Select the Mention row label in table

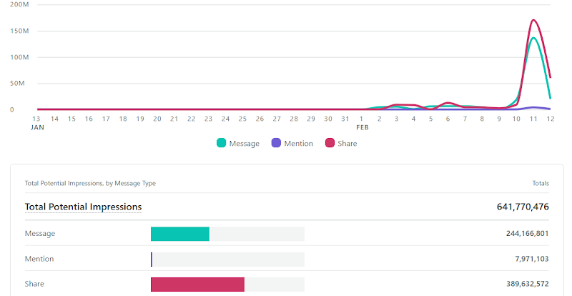[x=39, y=259]
